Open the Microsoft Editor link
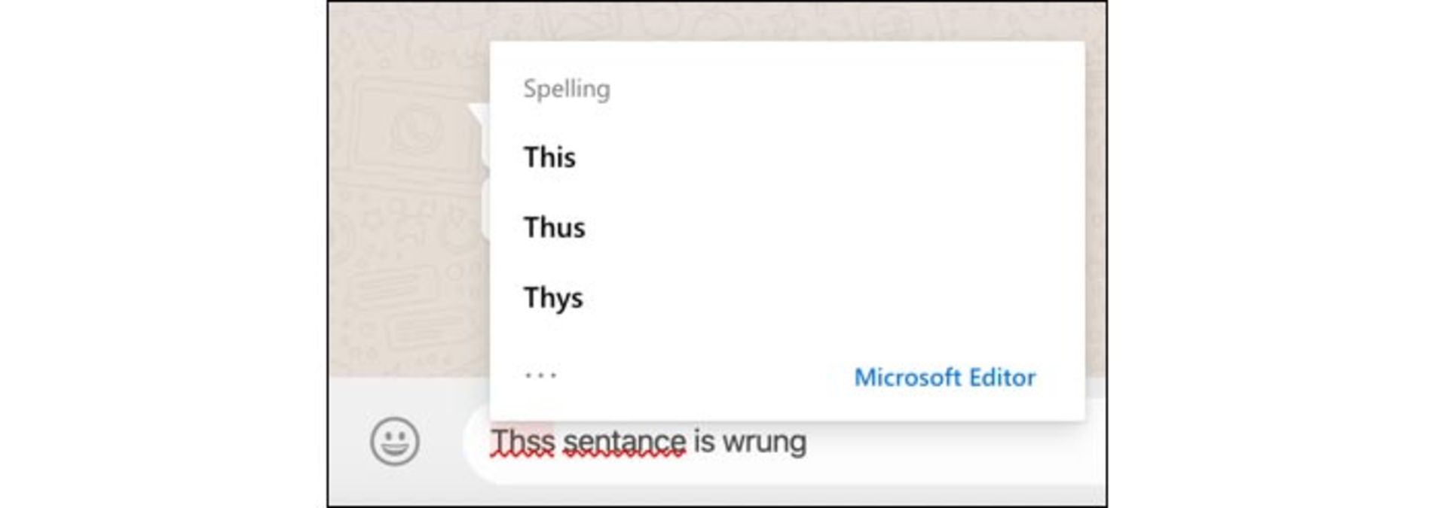This screenshot has height=508, width=1447. pyautogui.click(x=944, y=377)
